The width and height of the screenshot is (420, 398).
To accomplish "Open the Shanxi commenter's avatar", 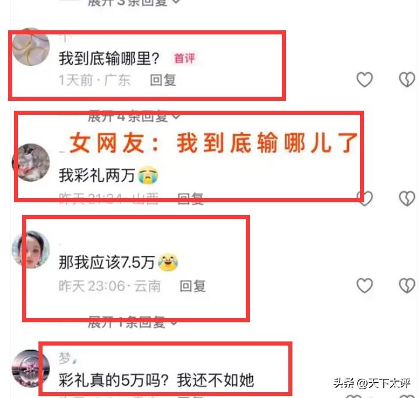I will point(31,163).
